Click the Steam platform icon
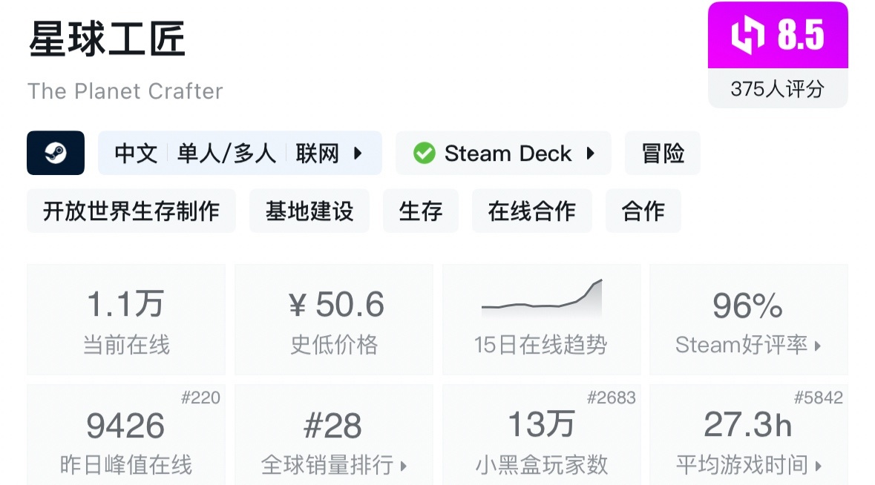875x485 pixels. (x=55, y=153)
